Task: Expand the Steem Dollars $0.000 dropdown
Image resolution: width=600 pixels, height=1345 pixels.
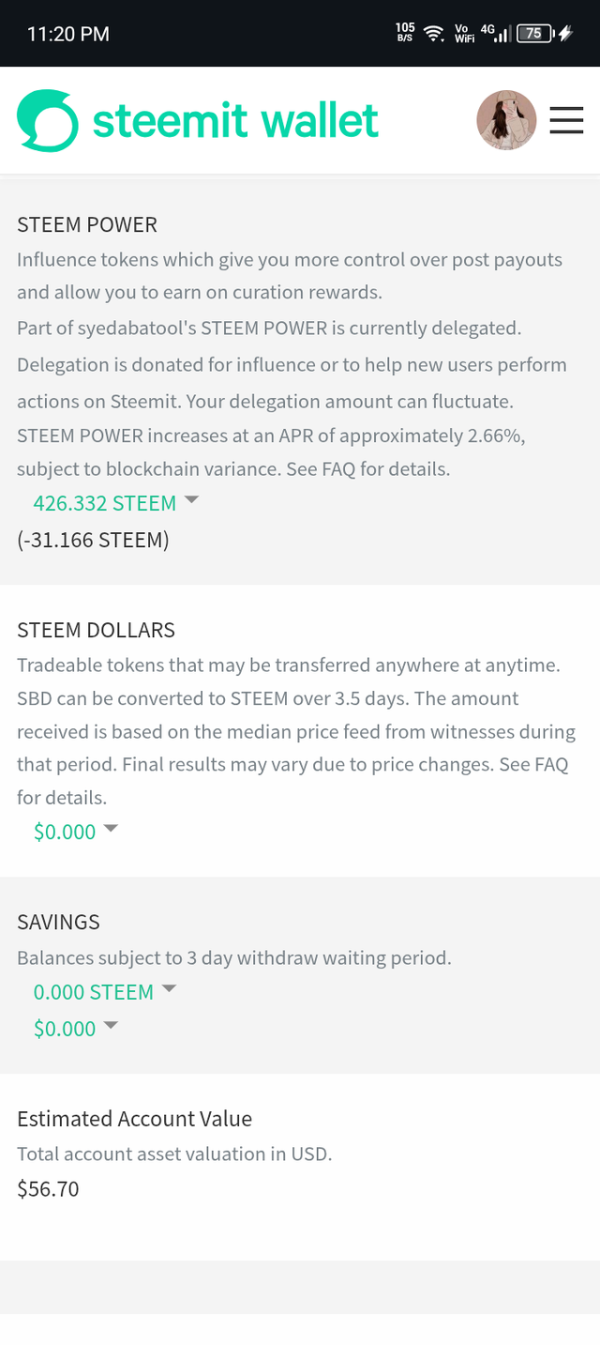Action: [x=111, y=828]
